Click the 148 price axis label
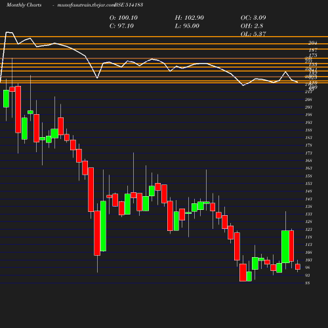Image resolution: width=328 pixels, height=328 pixels. (308, 192)
